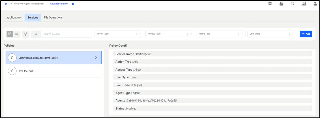Focus the Search policies input field
This screenshot has height=118, width=320.
click(66, 34)
